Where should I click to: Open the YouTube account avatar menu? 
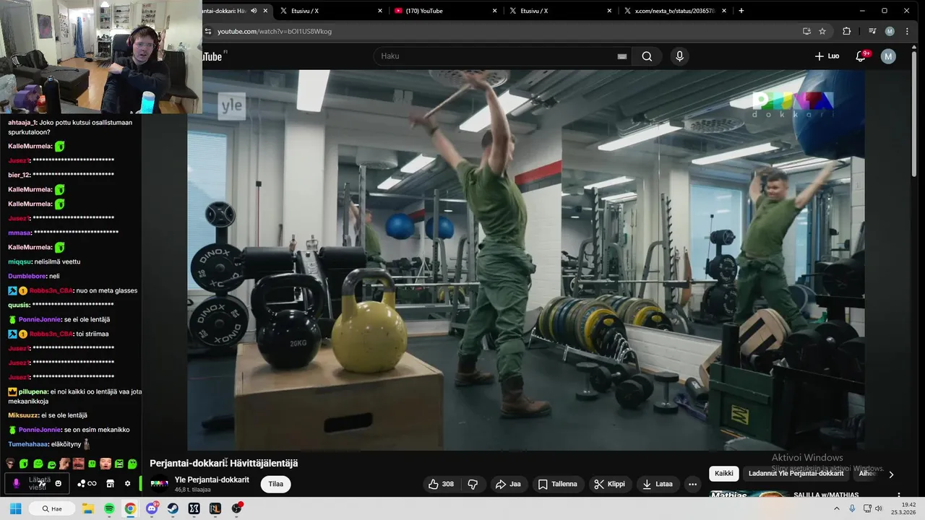point(888,56)
